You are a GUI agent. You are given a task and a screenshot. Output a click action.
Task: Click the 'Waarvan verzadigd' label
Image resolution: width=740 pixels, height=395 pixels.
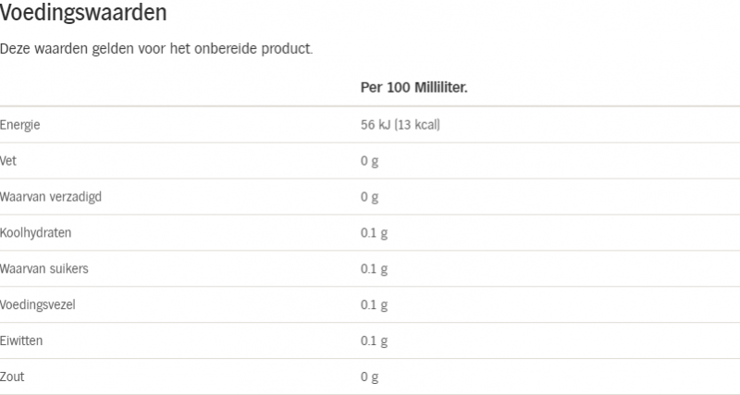(51, 197)
